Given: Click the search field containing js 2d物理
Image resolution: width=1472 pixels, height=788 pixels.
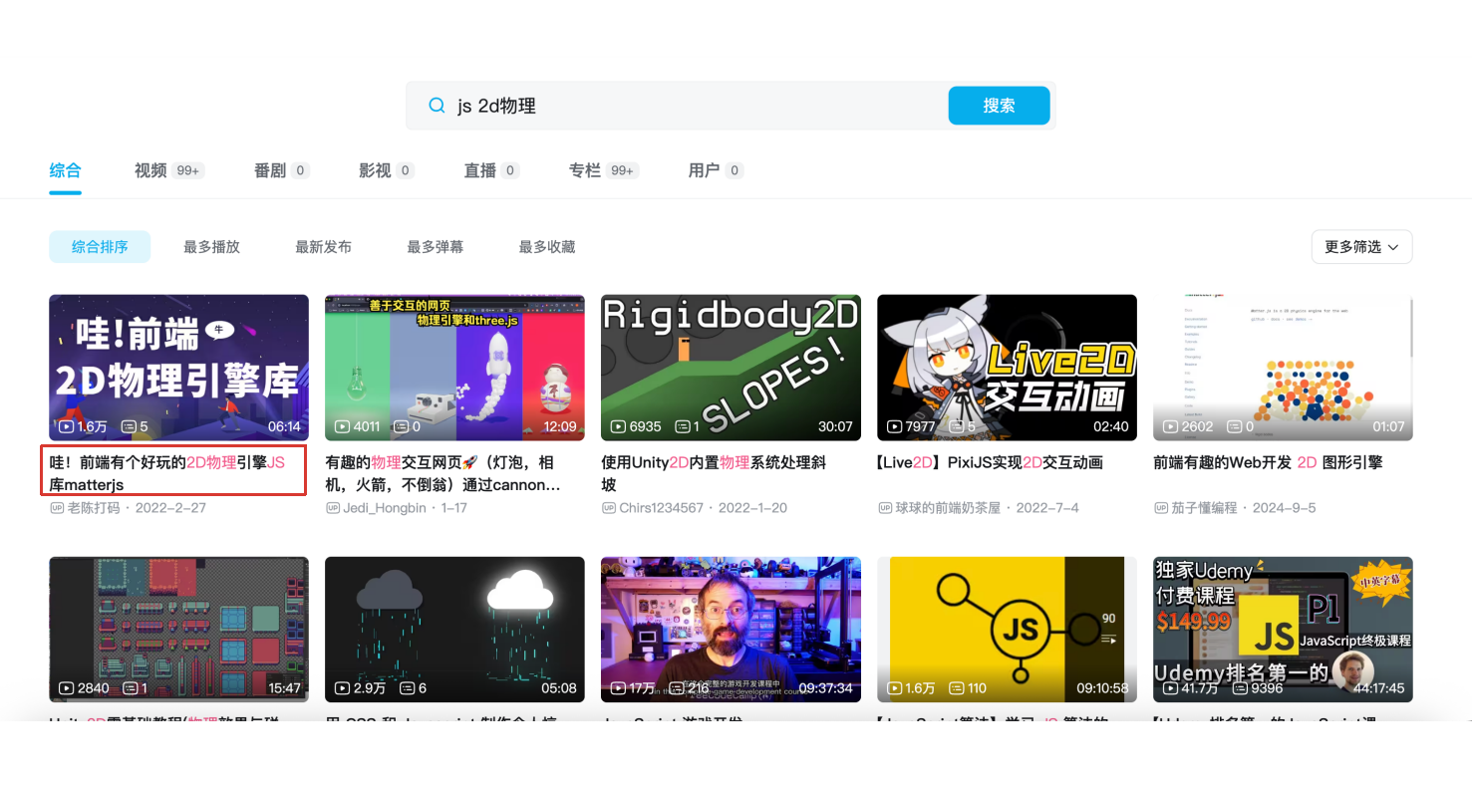Looking at the screenshot, I should coord(688,106).
